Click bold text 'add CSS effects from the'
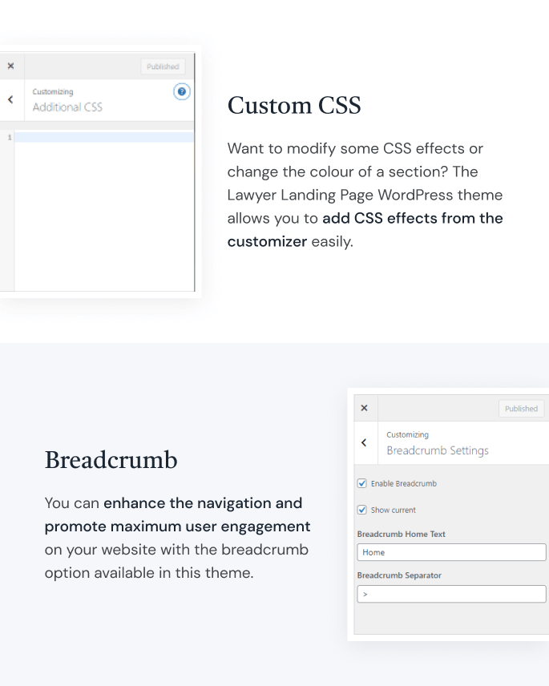Image resolution: width=549 pixels, height=686 pixels. [413, 218]
